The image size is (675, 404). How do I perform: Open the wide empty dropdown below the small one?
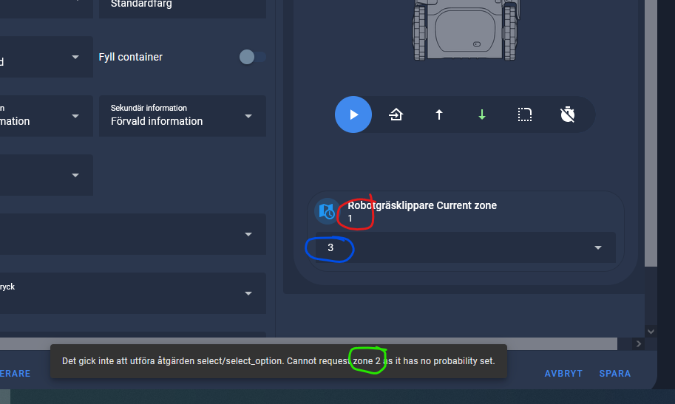(133, 234)
